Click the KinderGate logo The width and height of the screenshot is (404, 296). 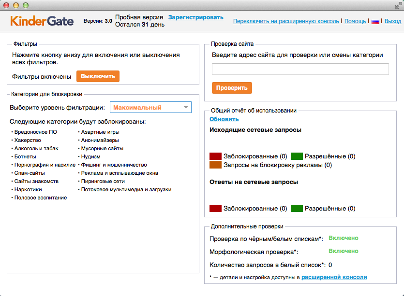click(x=42, y=21)
